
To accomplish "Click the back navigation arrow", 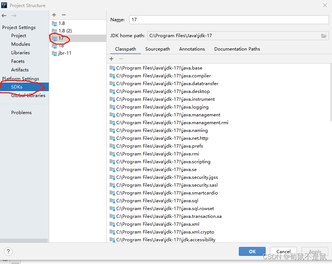I will click(4, 16).
